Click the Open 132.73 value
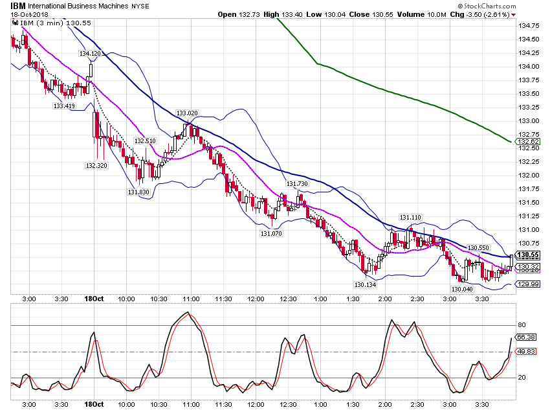The height and width of the screenshot is (410, 550). 239,14
